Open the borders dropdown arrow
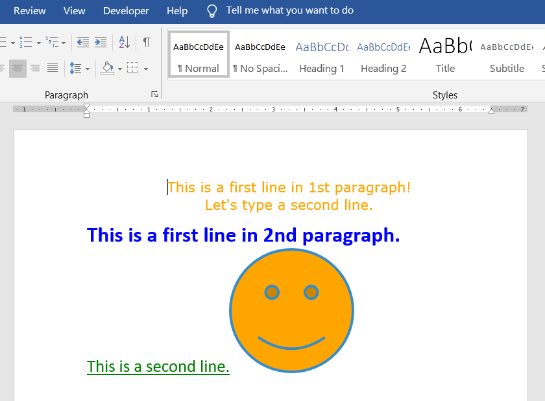This screenshot has height=401, width=545. [145, 68]
